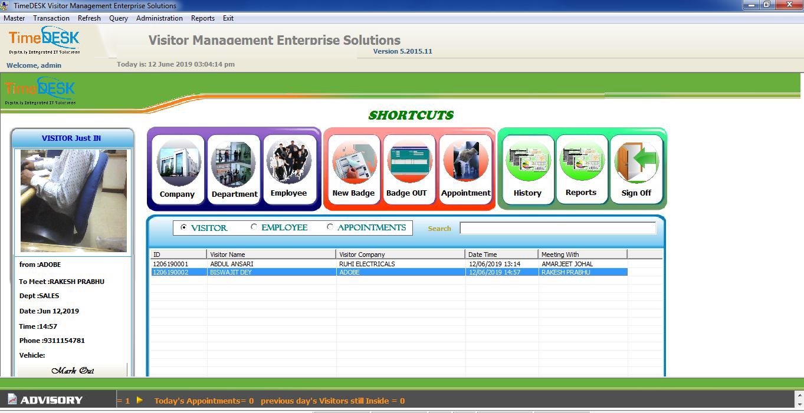804x413 pixels.
Task: Open the Company shortcut icon
Action: click(x=177, y=168)
